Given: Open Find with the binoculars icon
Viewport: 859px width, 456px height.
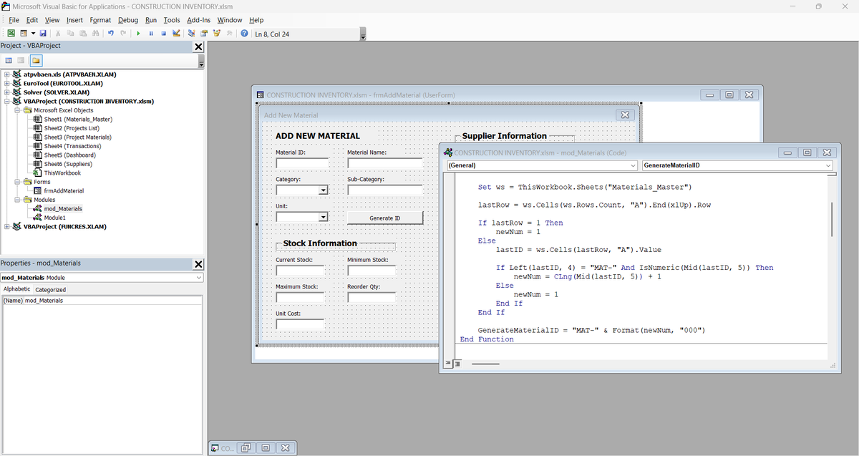Looking at the screenshot, I should click(94, 34).
